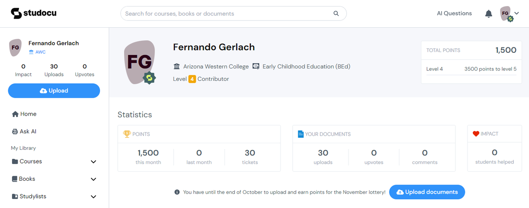Expand the account menu chevron

click(517, 13)
